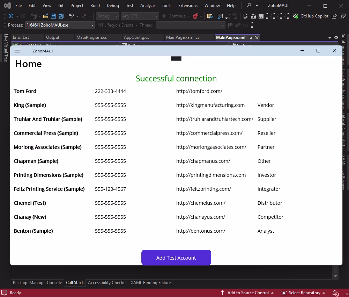349x297 pixels.
Task: Open the terminal console toolbar icon
Action: 261,16
